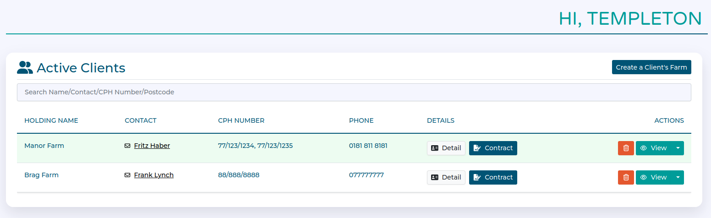Viewport: 711px width, 218px height.
Task: Delete Brag Farm using trash icon
Action: point(626,177)
